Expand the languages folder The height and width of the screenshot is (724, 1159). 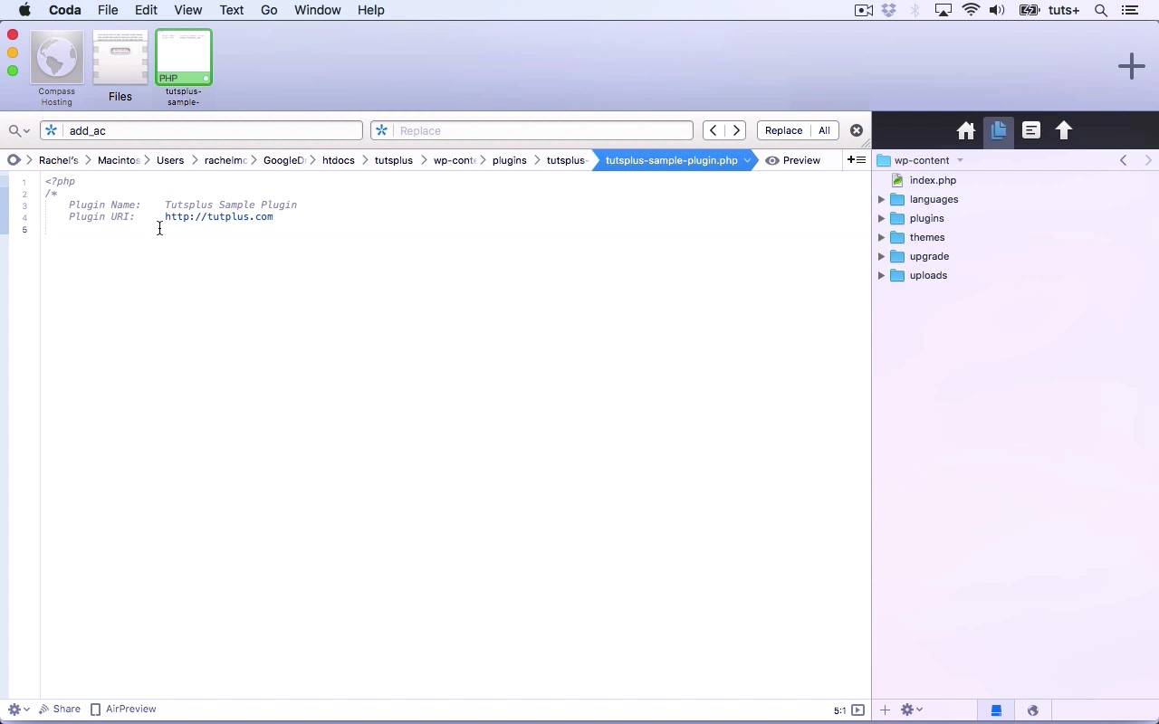tap(881, 199)
